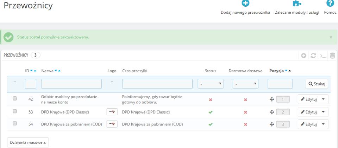Viewport: 338px width, 148px height.
Task: Expand actions arrow next to Edytuj for ID 53
Action: tap(323, 112)
